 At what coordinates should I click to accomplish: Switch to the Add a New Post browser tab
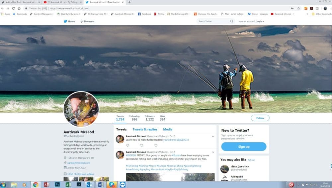21,2
